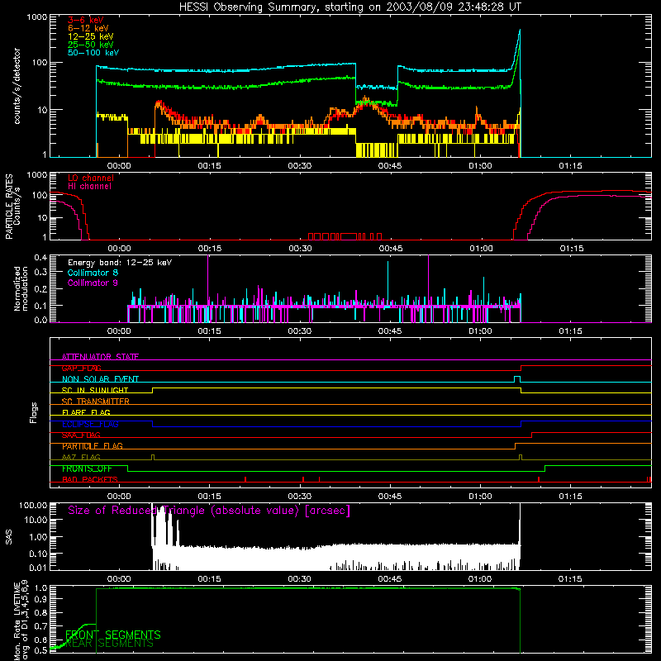This screenshot has width=661, height=661.
Task: Click the 'Normalized modulation' axis label
Action: pos(21,288)
